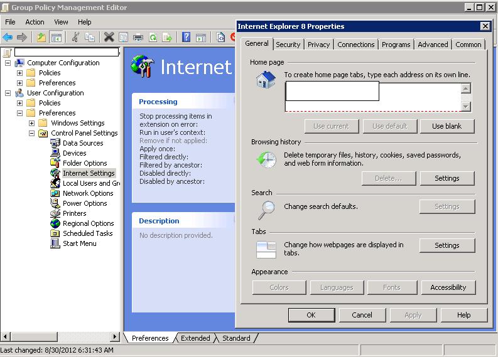Screen dimensions: 498x357
Task: Click the XML document toolbar icon
Action: tap(220, 38)
